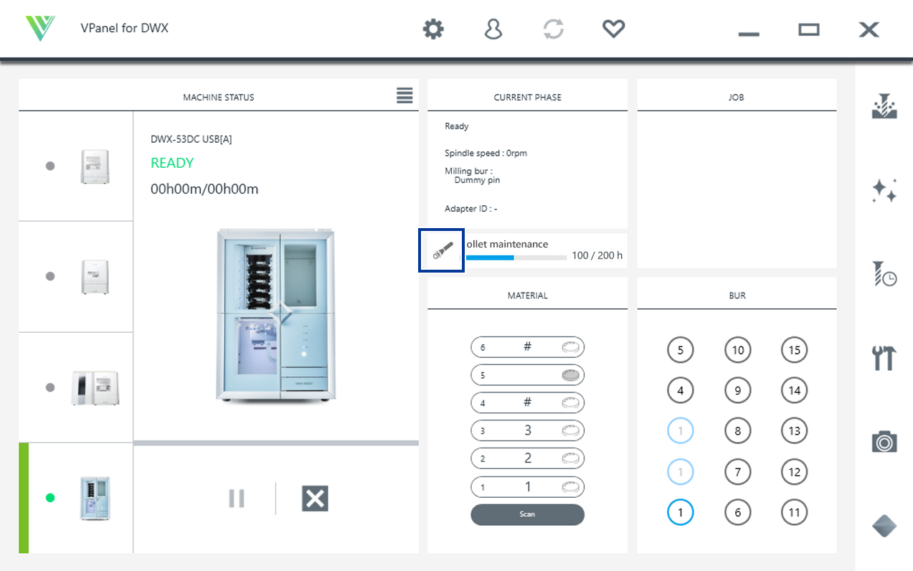Select material slot 1
913x571 pixels.
527,486
